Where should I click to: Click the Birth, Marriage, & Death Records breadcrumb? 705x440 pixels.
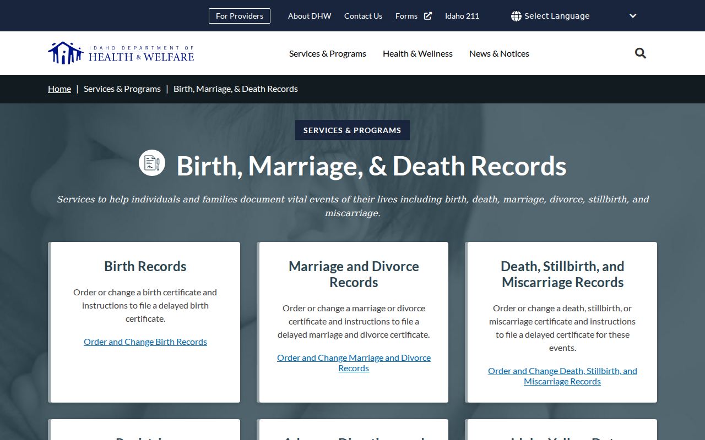pyautogui.click(x=236, y=89)
